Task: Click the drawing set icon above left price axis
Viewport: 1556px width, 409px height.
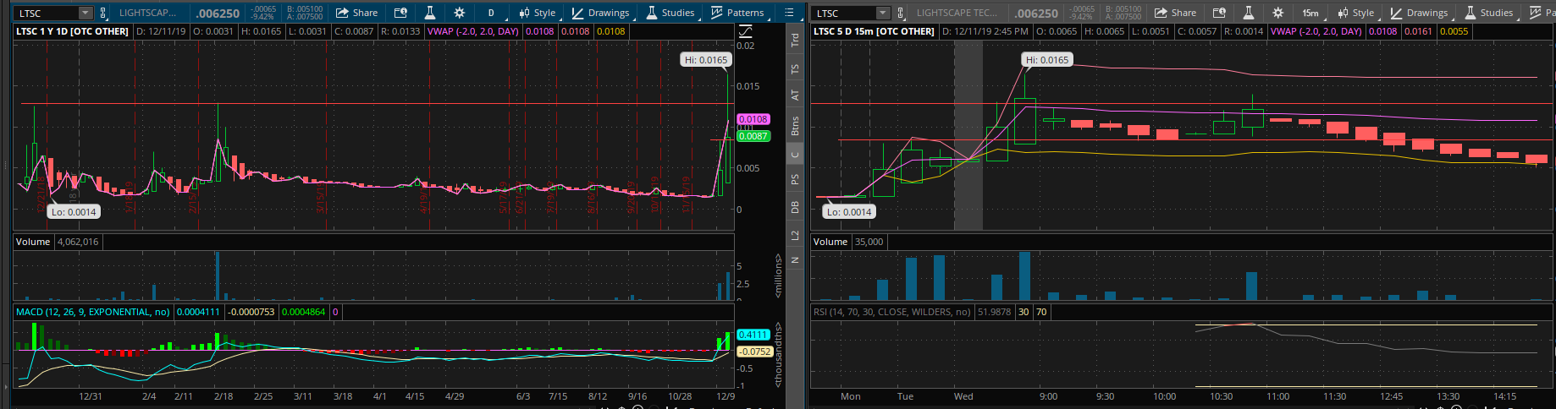Action: coord(745,31)
